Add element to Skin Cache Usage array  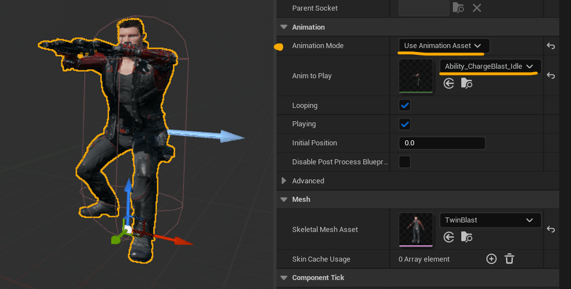pos(492,259)
